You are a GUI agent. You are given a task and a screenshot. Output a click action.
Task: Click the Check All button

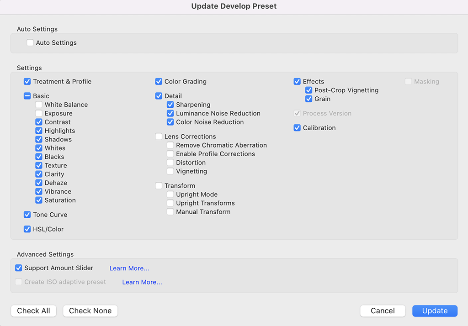(33, 311)
